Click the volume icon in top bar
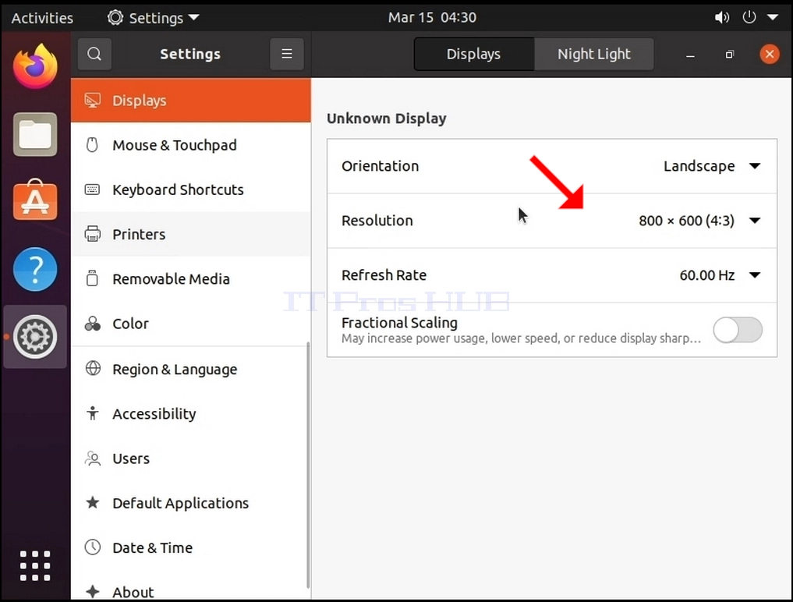This screenshot has width=793, height=602. (721, 18)
